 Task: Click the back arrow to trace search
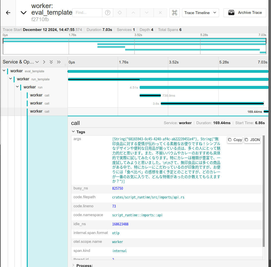click(x=8, y=13)
